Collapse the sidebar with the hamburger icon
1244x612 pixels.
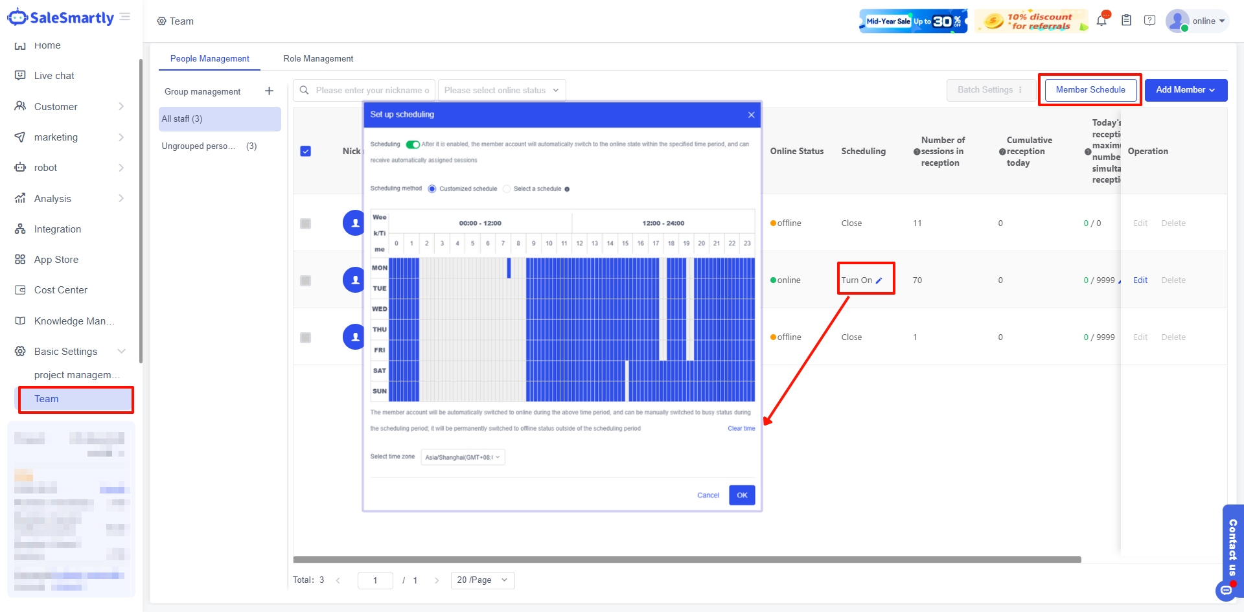pos(125,17)
